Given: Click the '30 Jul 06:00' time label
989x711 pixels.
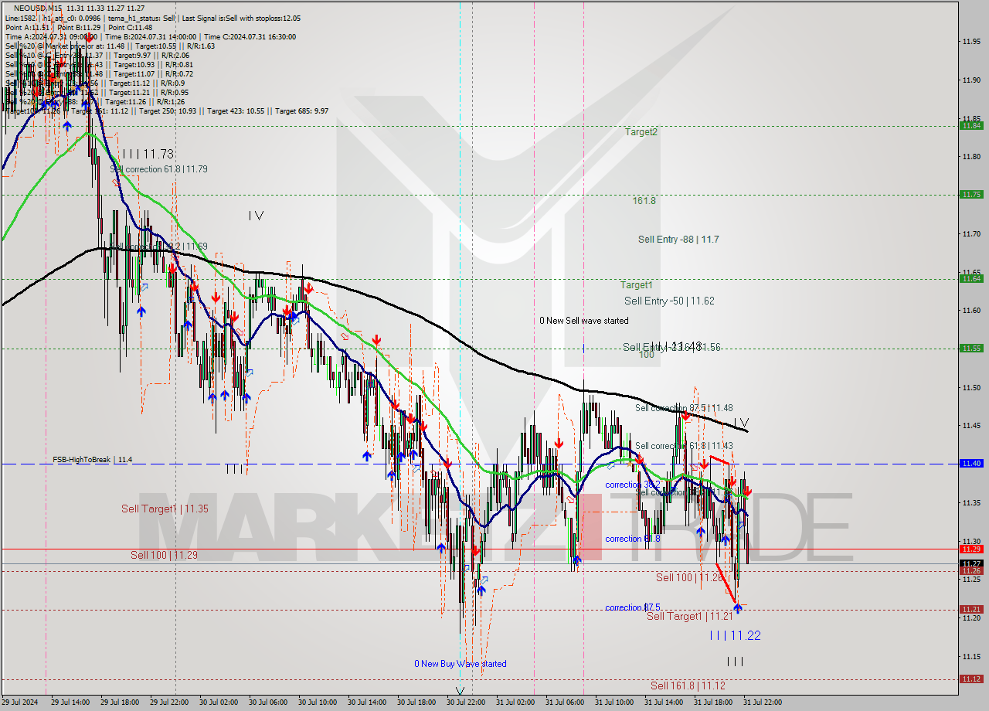Looking at the screenshot, I should point(268,702).
